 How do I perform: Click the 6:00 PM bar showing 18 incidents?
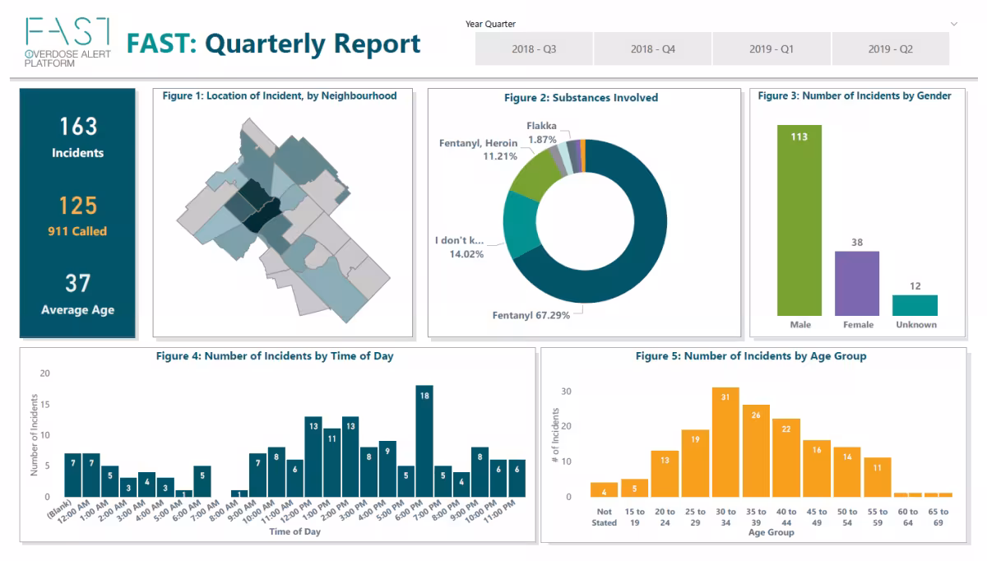[x=424, y=440]
